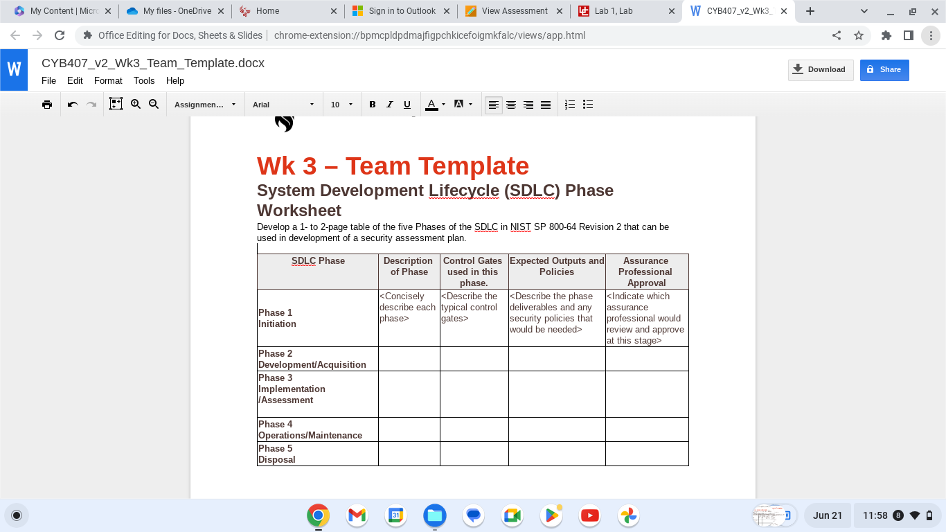Undo the last edit
This screenshot has height=532, width=946.
click(73, 104)
